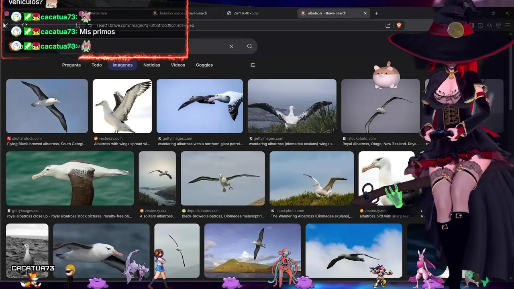Open the royal albatross close-up over green water thumbnail
Screen dimensions: 514x289
[x=70, y=178]
